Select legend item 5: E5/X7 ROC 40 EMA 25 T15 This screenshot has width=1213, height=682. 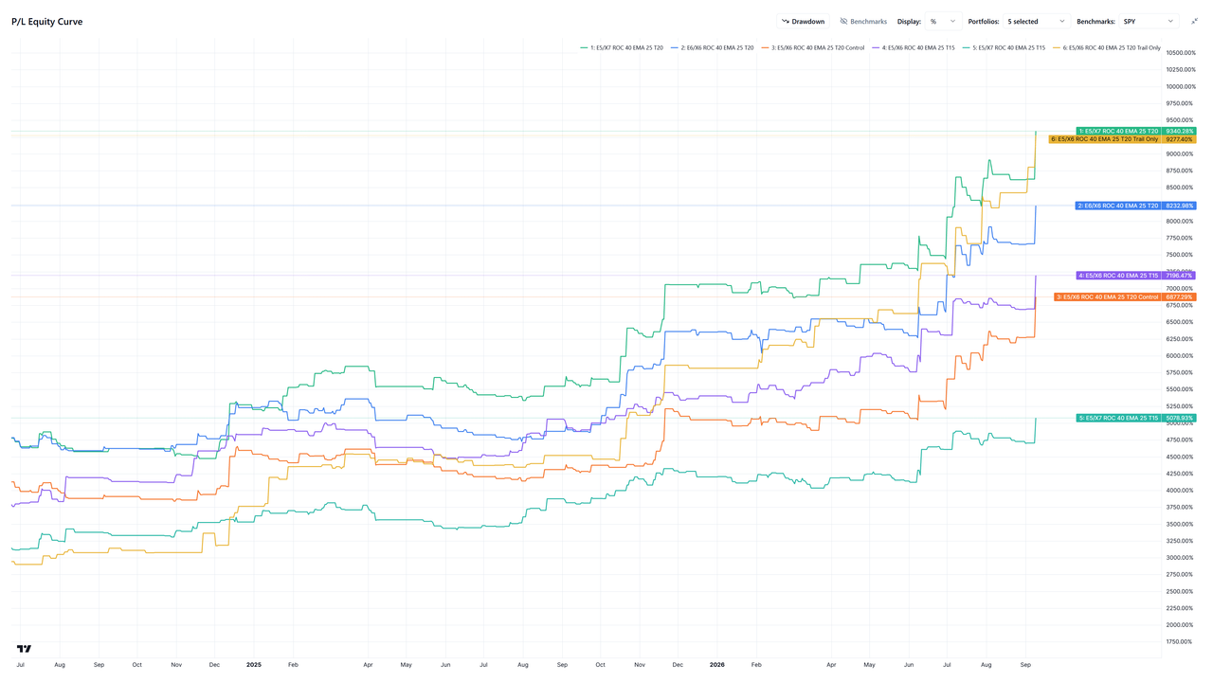[1004, 47]
